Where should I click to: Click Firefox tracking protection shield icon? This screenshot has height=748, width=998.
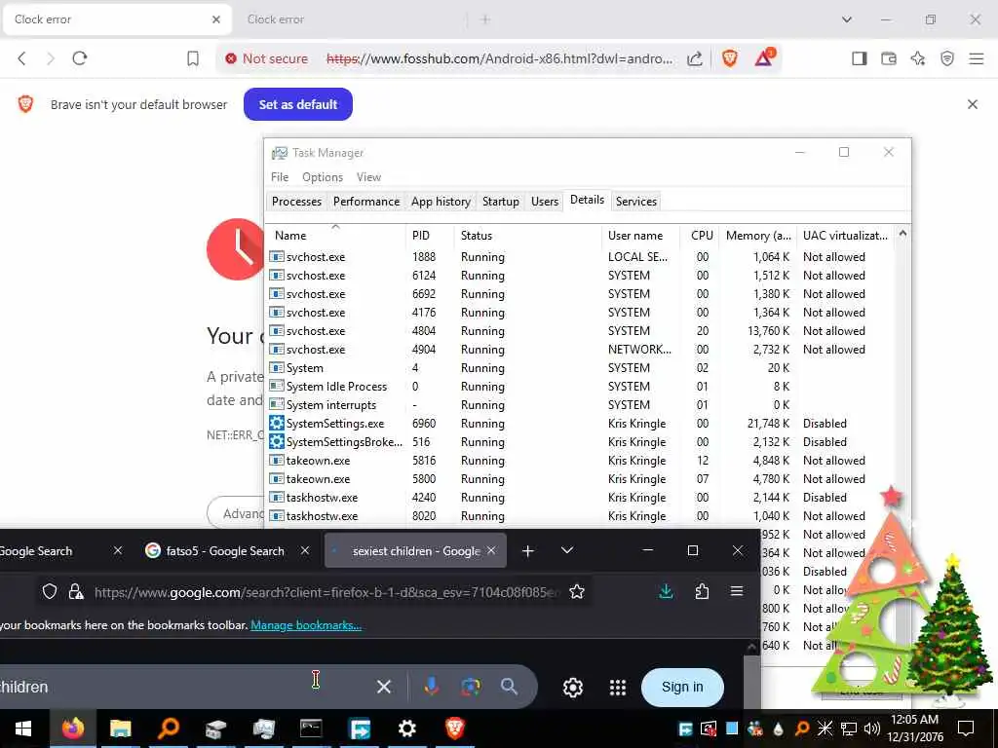point(50,592)
